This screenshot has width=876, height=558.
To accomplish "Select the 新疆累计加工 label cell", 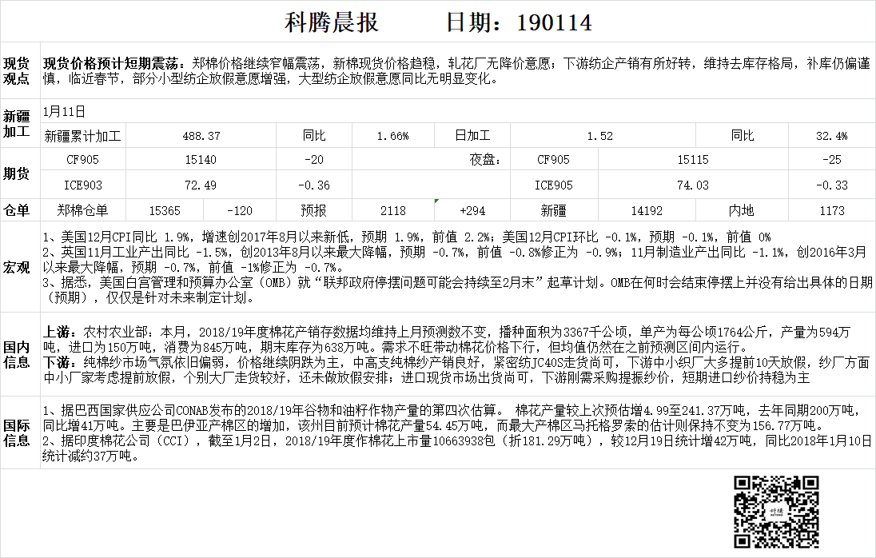I will tap(82, 136).
